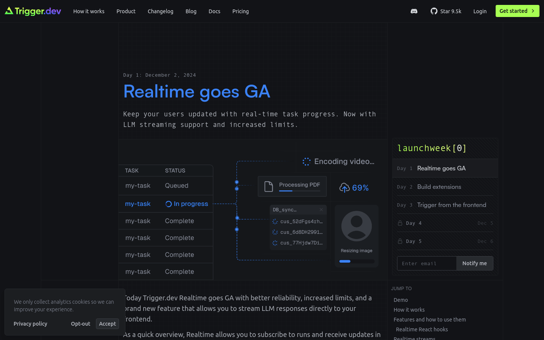Click the Get started button
This screenshot has width=544, height=340.
point(517,11)
